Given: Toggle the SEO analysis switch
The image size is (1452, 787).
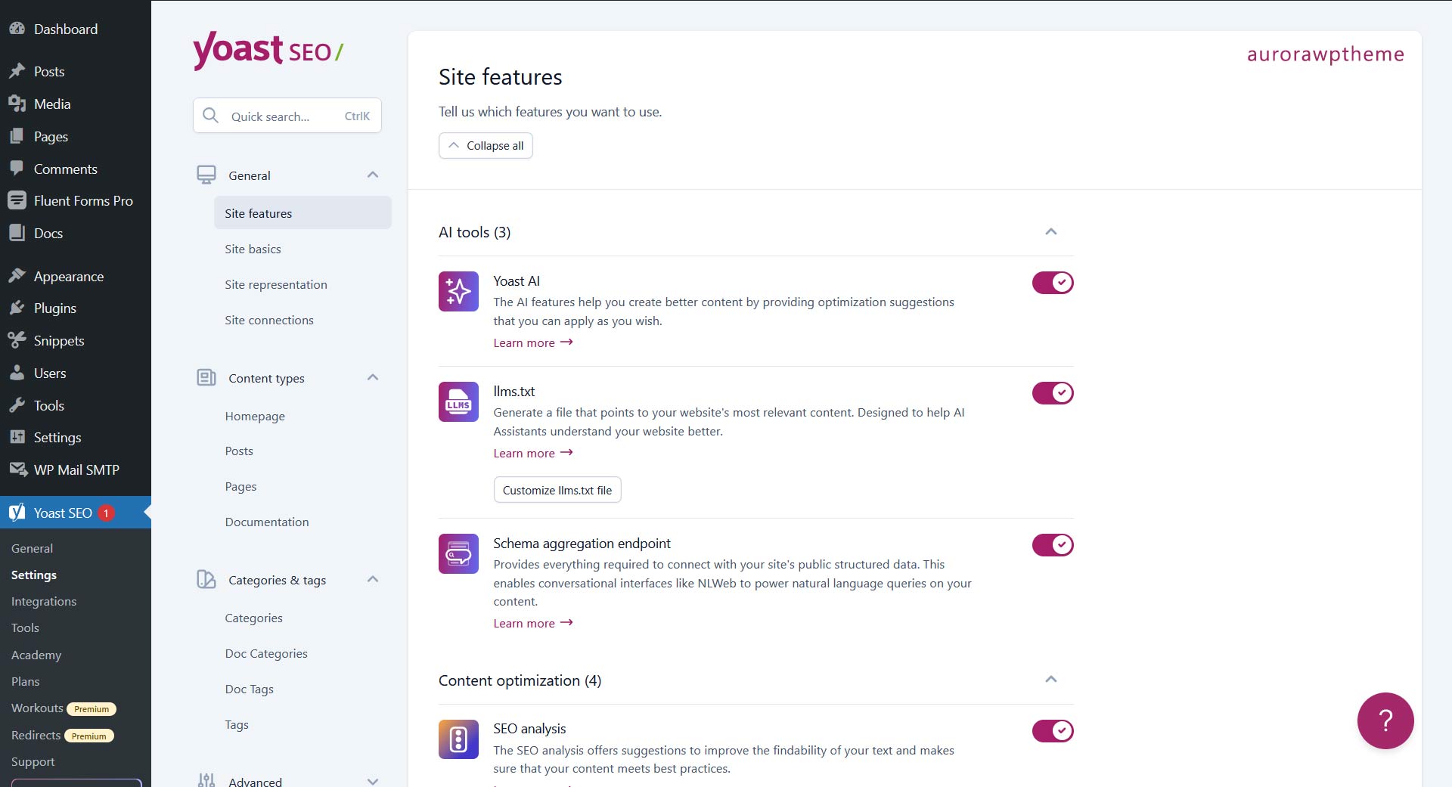Looking at the screenshot, I should coord(1053,731).
